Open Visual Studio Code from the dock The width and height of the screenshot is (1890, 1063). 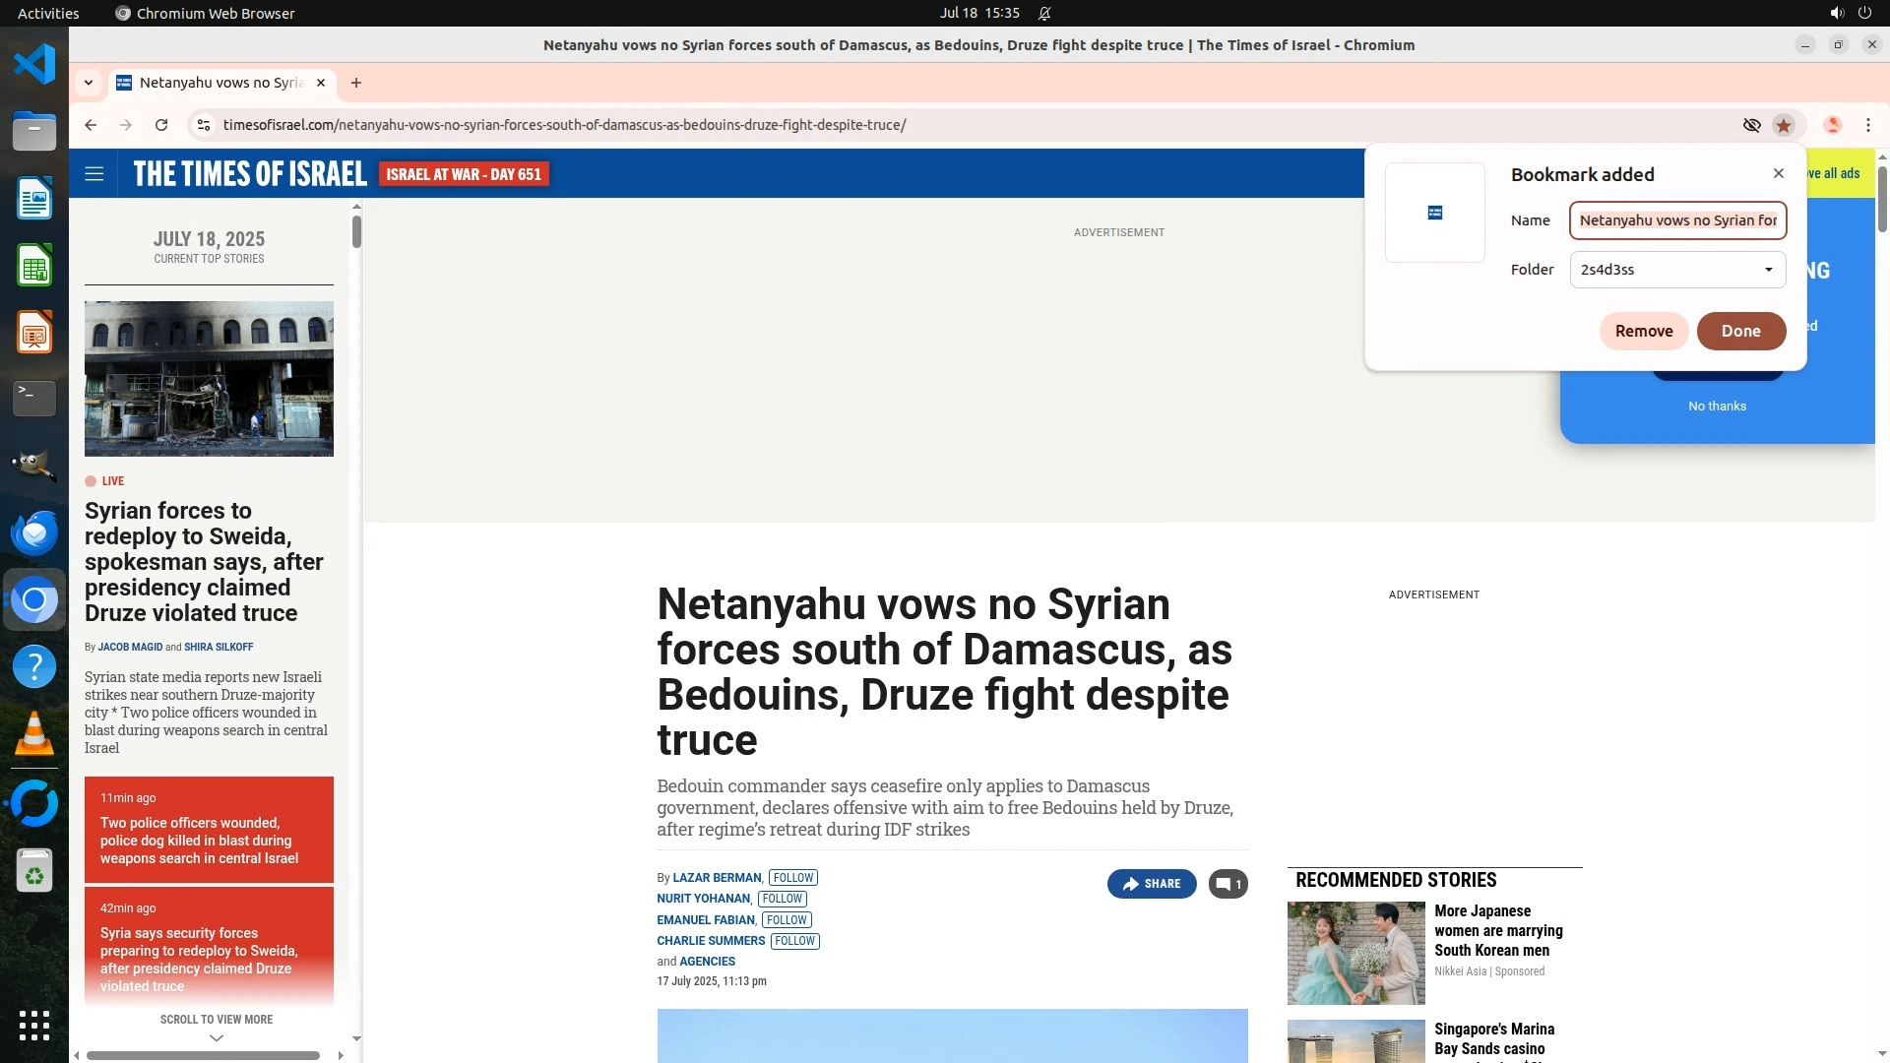point(34,65)
